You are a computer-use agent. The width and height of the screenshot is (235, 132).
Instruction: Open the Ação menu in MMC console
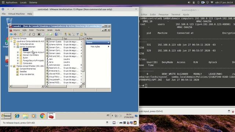[x=25, y=30]
